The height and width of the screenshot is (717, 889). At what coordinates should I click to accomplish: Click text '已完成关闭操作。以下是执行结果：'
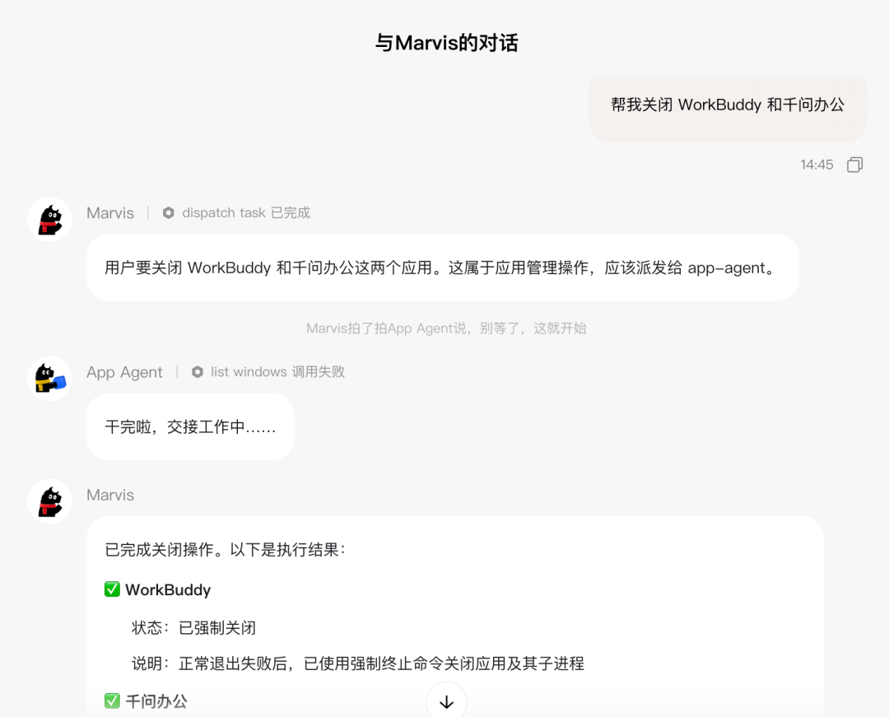click(x=226, y=550)
